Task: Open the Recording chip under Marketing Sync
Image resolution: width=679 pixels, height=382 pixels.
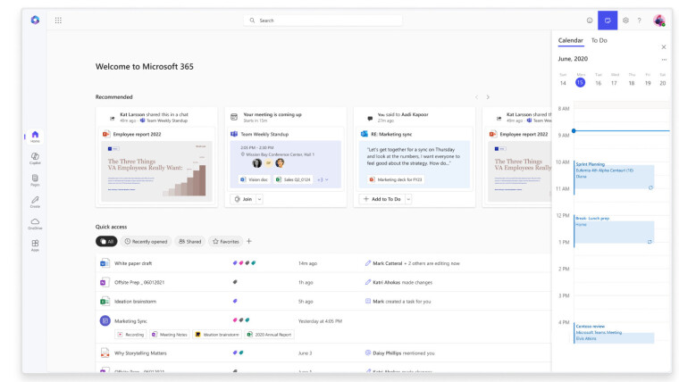Action: pos(130,335)
